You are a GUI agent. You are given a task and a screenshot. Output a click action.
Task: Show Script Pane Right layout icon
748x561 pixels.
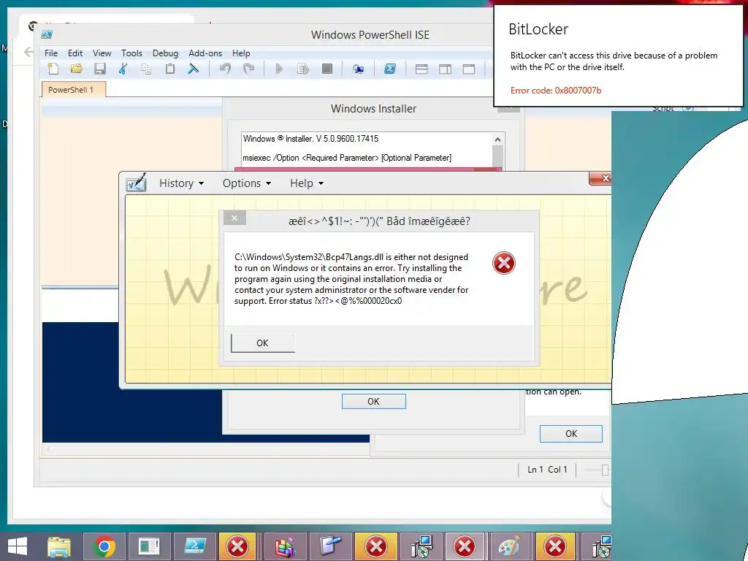pyautogui.click(x=445, y=69)
